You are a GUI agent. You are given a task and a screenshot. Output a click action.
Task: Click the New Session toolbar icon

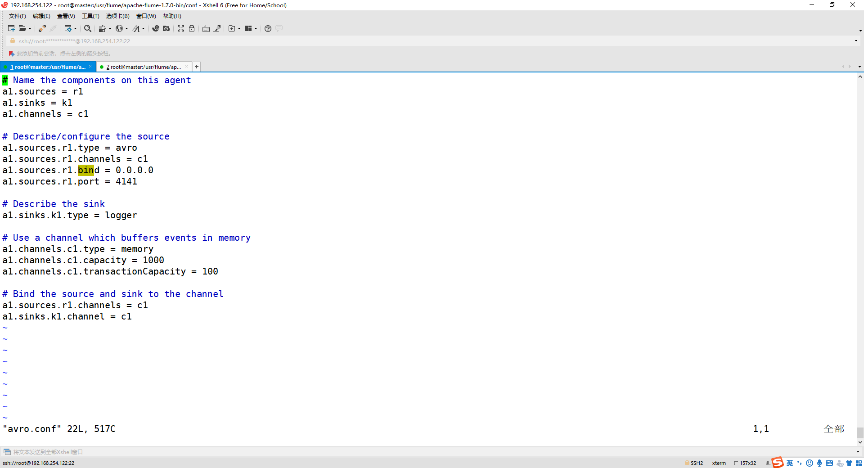coord(11,28)
